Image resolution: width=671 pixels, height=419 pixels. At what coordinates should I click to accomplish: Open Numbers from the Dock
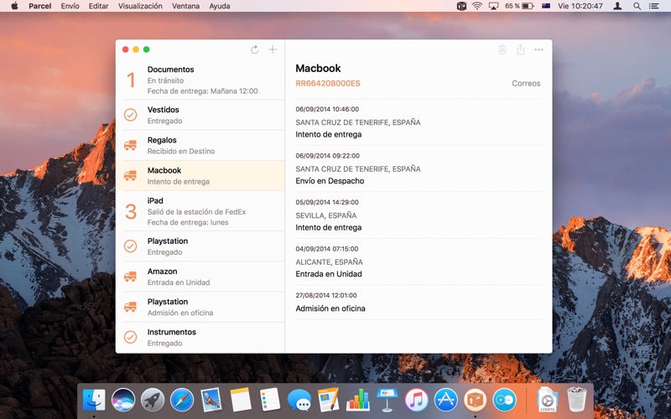[358, 401]
